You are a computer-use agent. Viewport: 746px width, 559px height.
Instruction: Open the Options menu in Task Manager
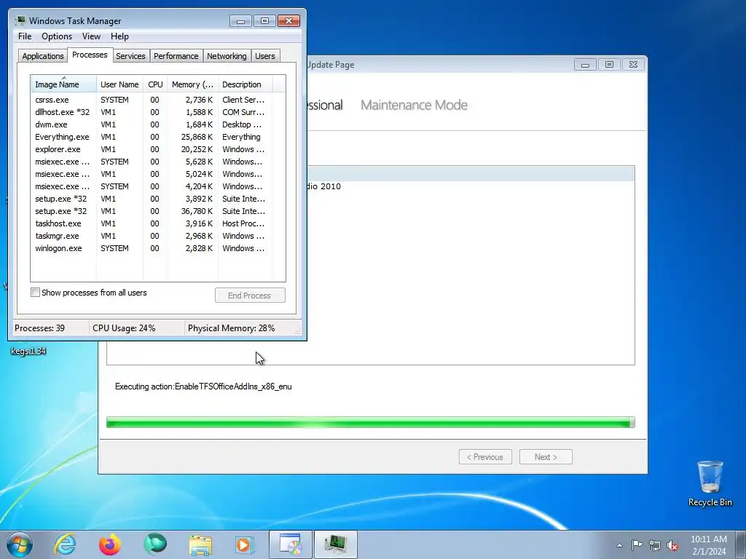tap(57, 36)
